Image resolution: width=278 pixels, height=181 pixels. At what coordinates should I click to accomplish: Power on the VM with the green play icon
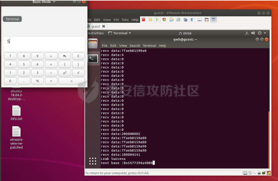coord(157,20)
